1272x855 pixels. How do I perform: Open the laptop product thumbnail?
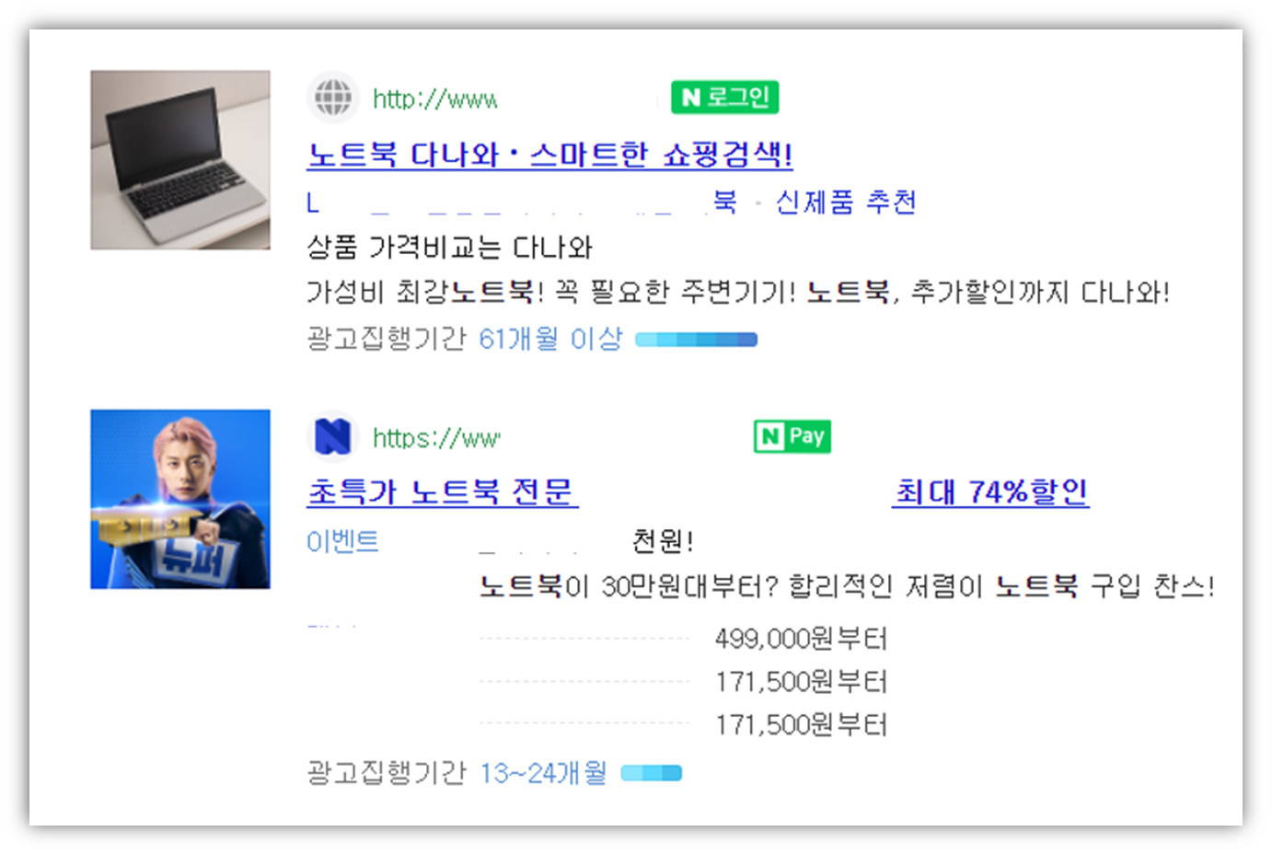pos(180,160)
